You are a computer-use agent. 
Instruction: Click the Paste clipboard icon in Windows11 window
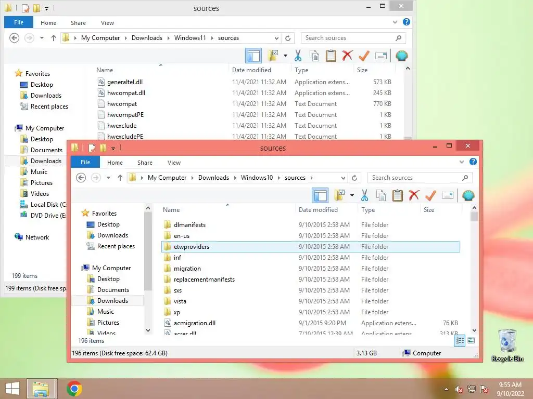point(331,56)
